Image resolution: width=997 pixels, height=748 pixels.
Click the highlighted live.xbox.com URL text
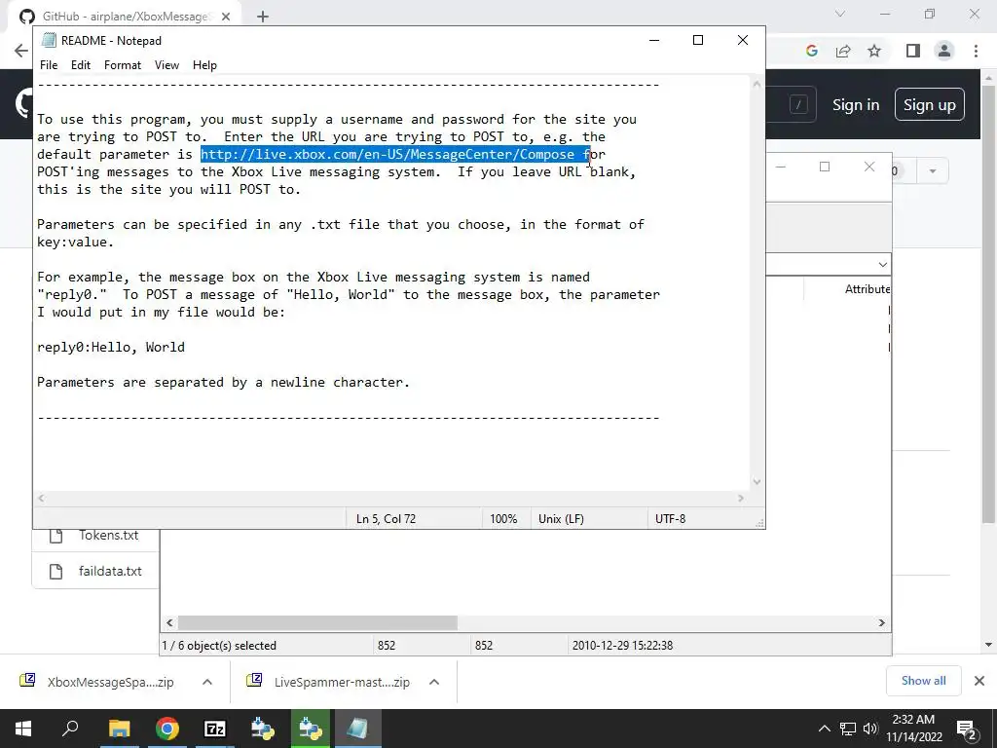[x=395, y=154]
